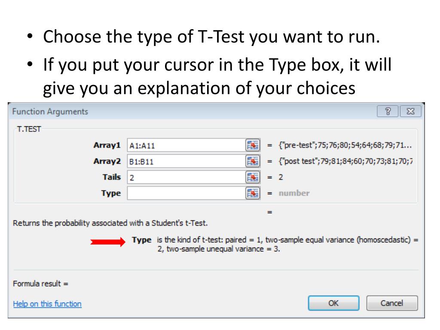The width and height of the screenshot is (440, 330).
Task: Dismiss dialog with Cancel button
Action: coord(392,303)
